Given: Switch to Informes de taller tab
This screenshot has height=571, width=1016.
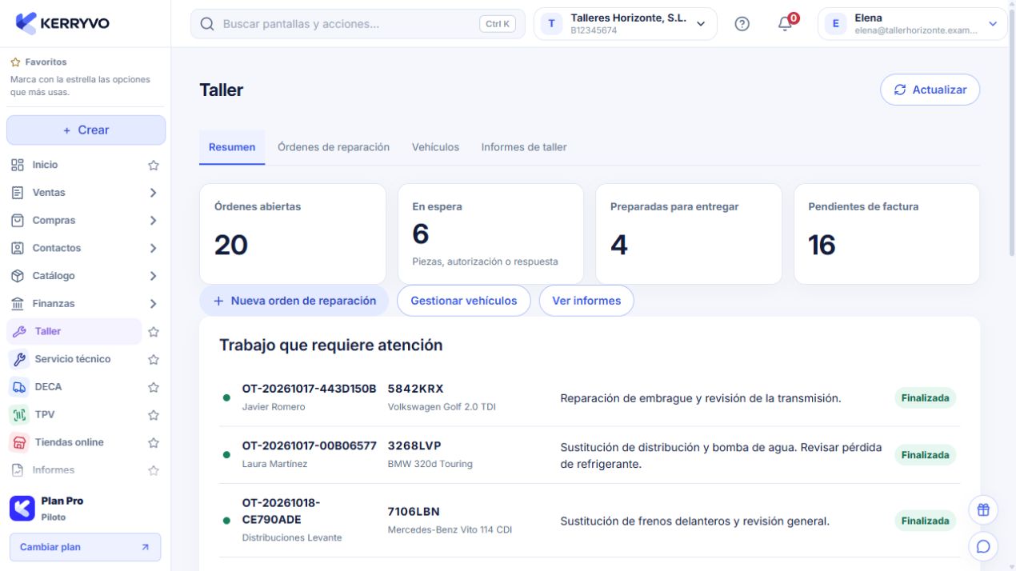Looking at the screenshot, I should 524,147.
